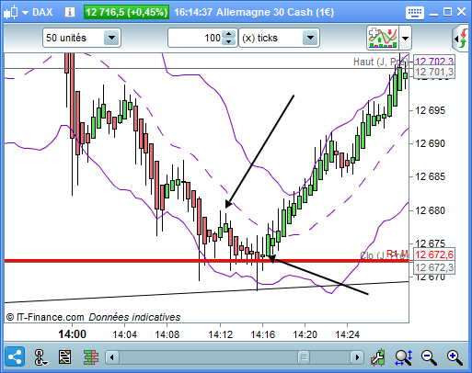Open the instrument info icon

coord(70,12)
